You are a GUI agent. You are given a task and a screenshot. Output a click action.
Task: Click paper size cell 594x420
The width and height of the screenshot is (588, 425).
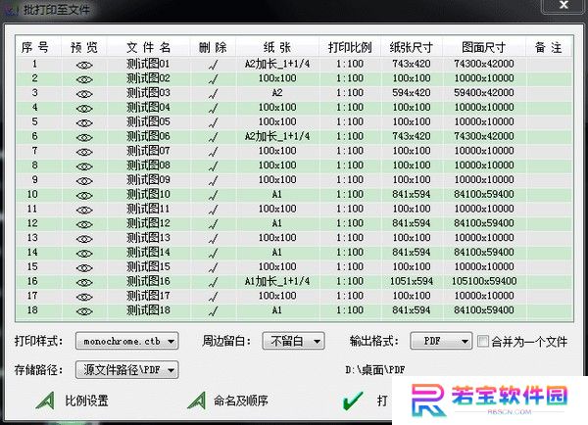coord(412,93)
